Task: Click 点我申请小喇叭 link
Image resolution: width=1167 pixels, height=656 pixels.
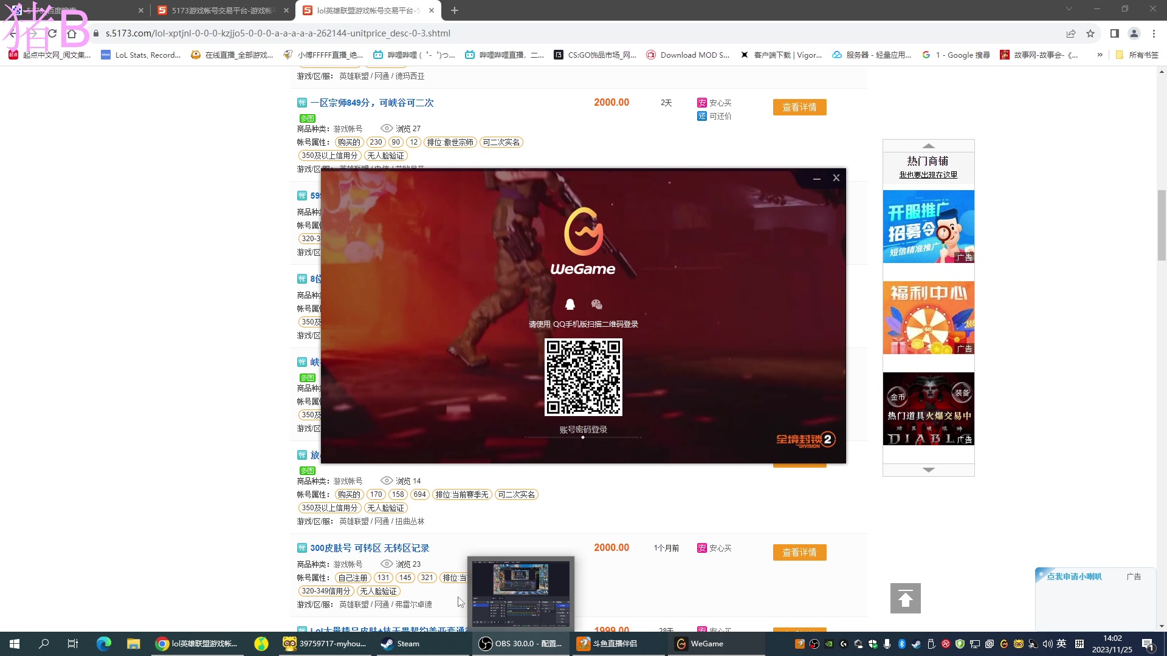Action: click(1074, 576)
